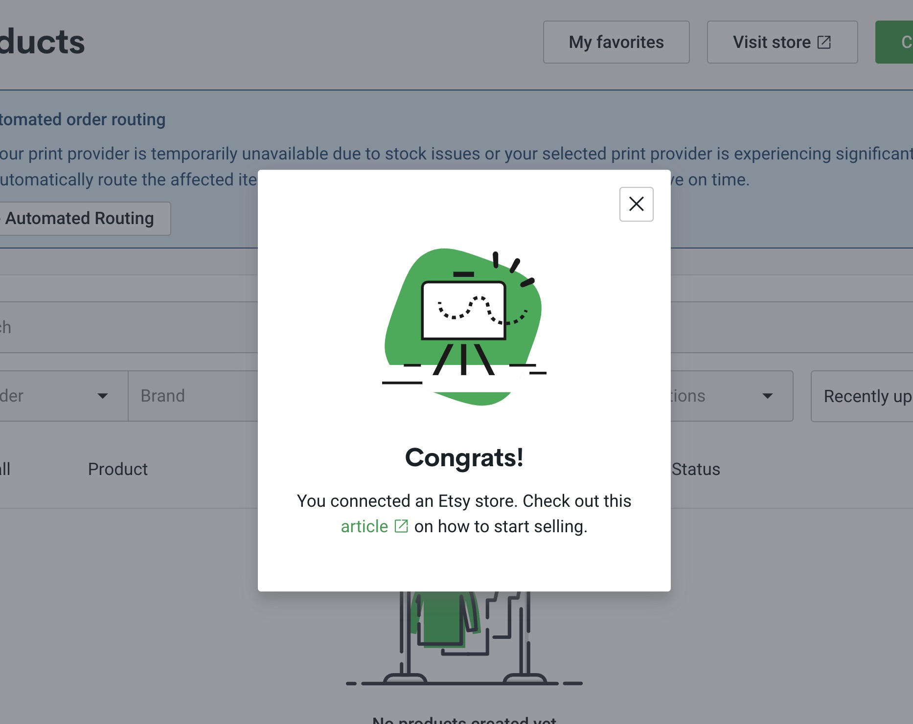This screenshot has height=724, width=913.
Task: Click the caret icon on the provider filter
Action: pos(102,396)
